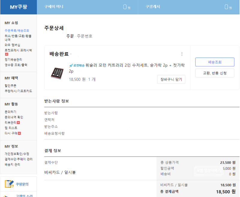This screenshot has height=197, width=240.
Task: Open the 쿠팡캐시 balance tab
Action: tap(189, 7)
